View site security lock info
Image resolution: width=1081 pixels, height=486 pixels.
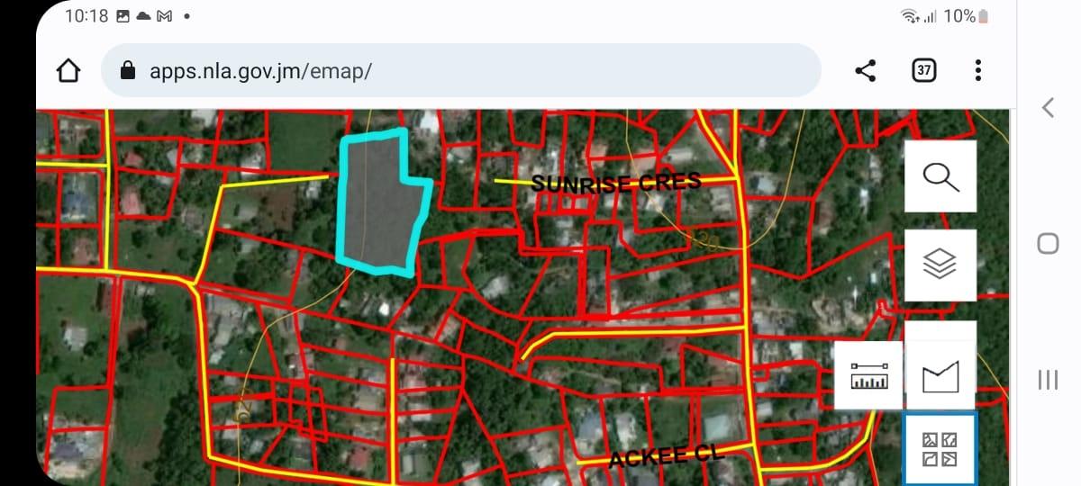(128, 71)
